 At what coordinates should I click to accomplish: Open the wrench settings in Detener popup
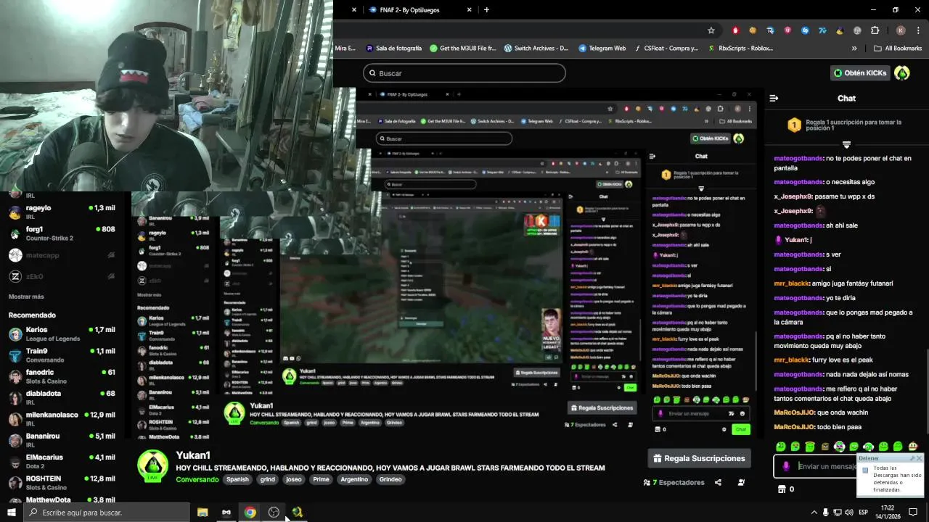click(x=912, y=458)
